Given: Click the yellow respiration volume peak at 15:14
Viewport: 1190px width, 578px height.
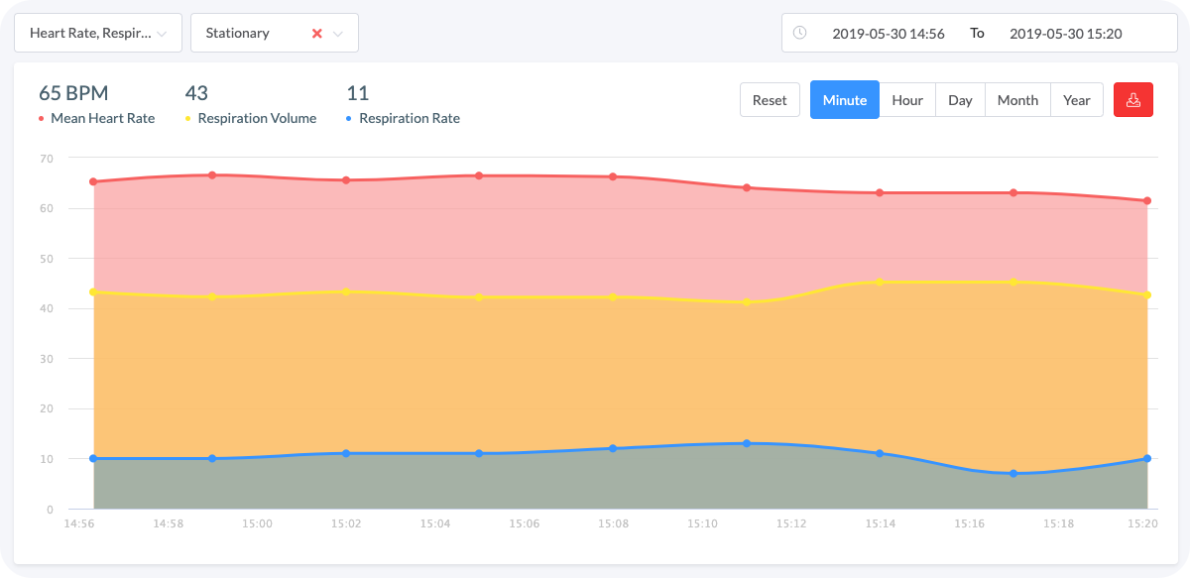Looking at the screenshot, I should (878, 282).
